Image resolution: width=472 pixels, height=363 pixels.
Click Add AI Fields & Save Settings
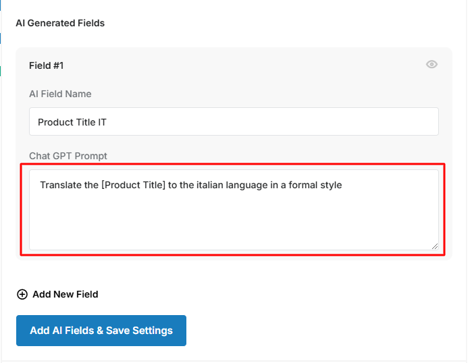pos(101,331)
